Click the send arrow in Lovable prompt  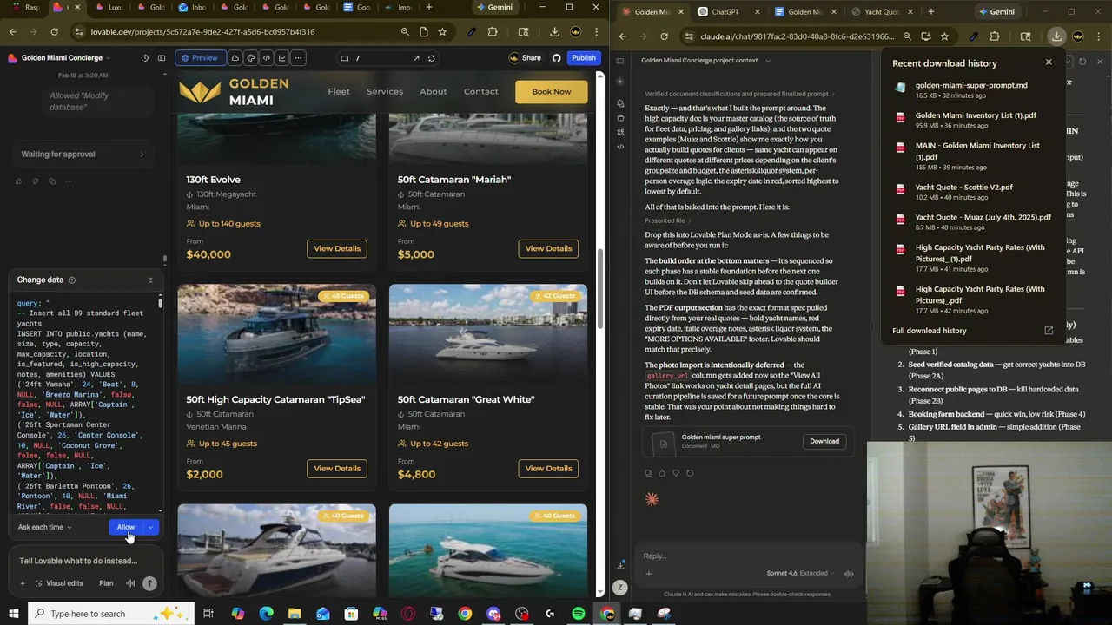pos(149,583)
